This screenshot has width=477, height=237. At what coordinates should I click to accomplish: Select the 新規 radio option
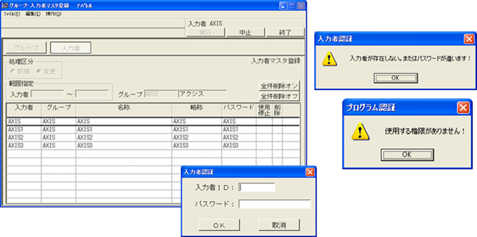pyautogui.click(x=20, y=71)
